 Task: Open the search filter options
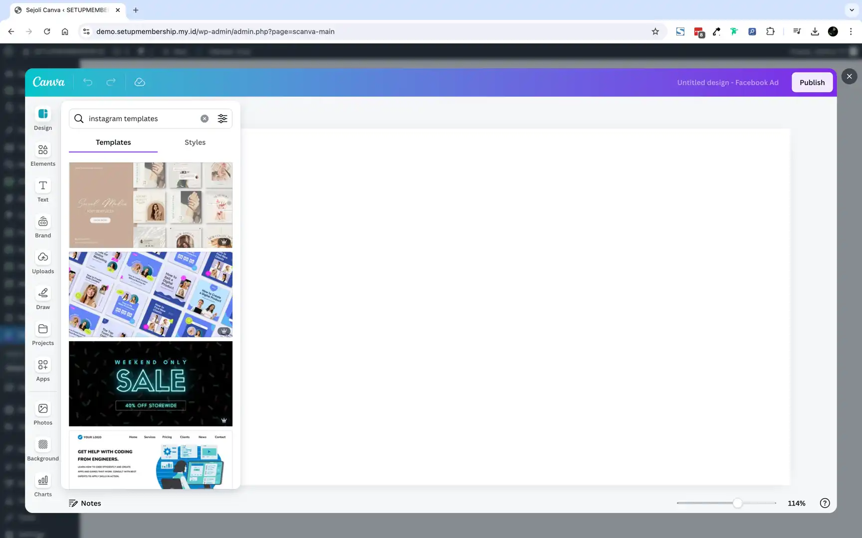222,119
